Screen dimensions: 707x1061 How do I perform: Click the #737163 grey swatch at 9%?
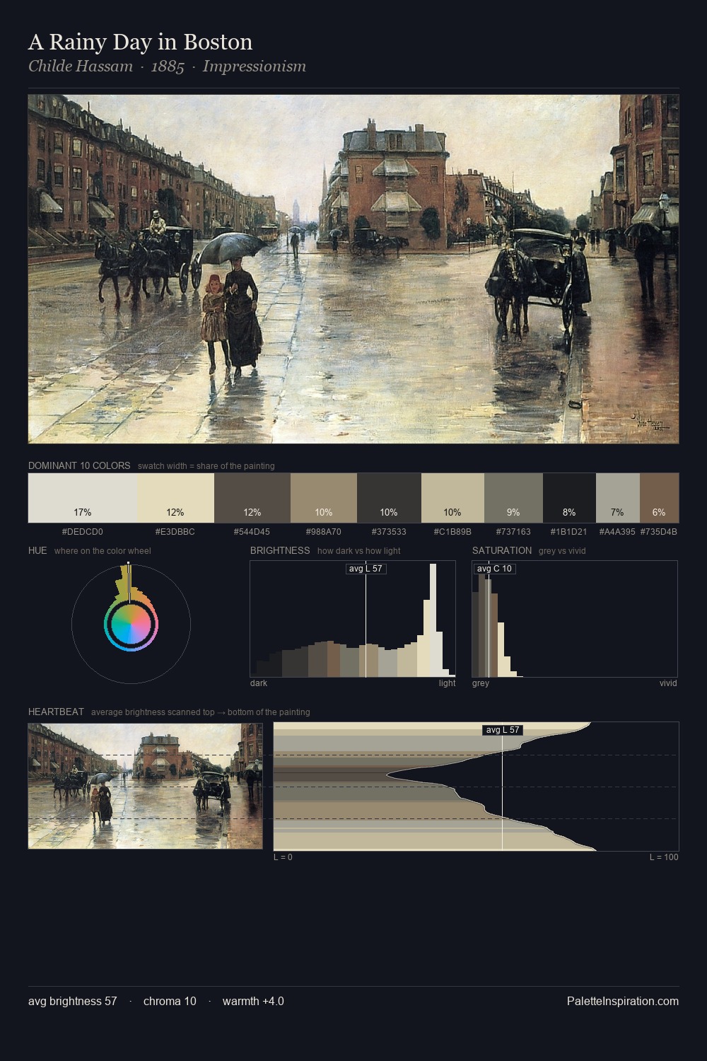[513, 498]
